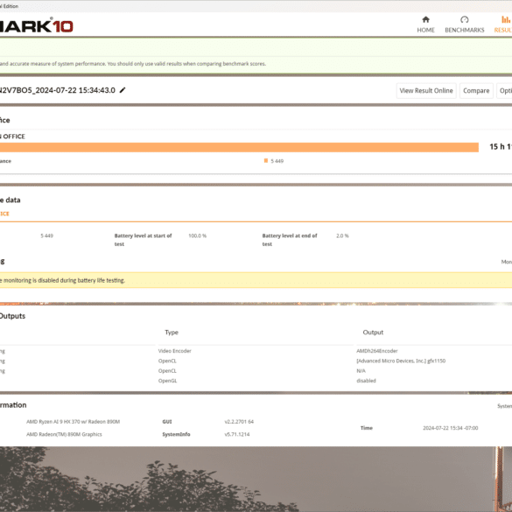The width and height of the screenshot is (512, 512).
Task: Click the 'disabled' OpenGL output cell
Action: [x=366, y=381]
